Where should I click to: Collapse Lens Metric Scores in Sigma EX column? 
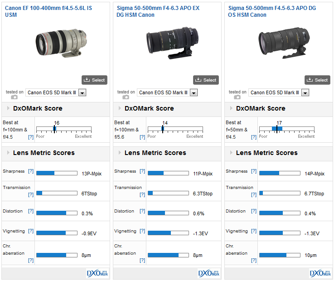click(120, 153)
